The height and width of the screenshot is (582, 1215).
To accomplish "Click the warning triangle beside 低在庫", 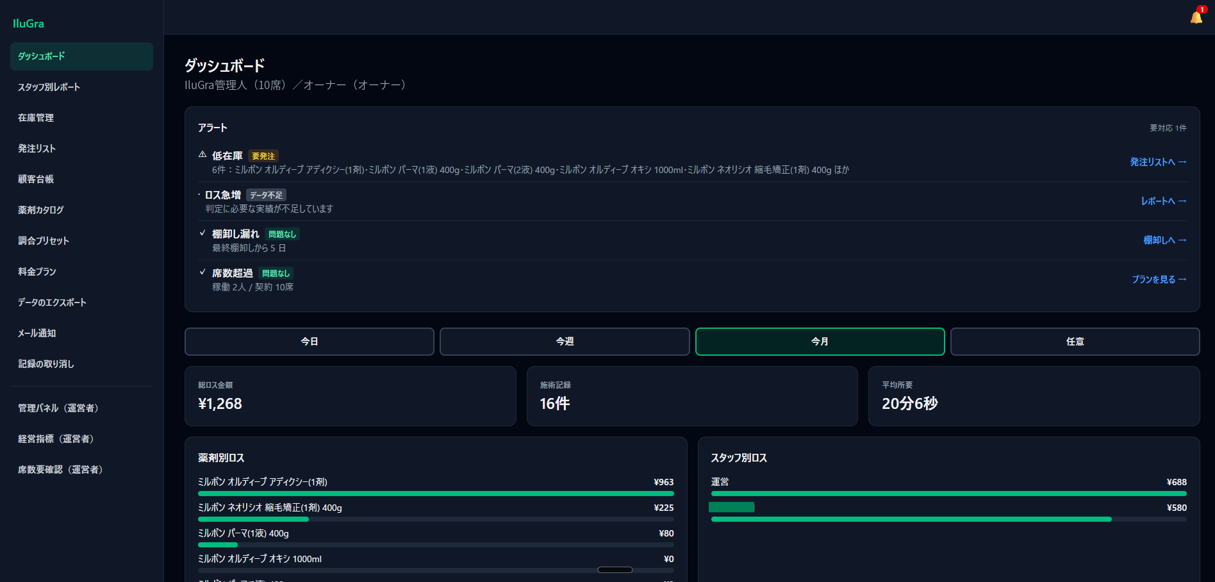I will click(202, 154).
